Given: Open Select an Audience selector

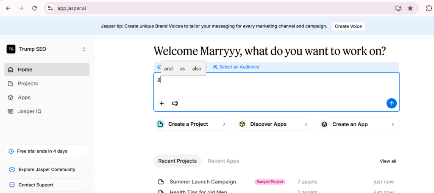Looking at the screenshot, I should point(236,67).
